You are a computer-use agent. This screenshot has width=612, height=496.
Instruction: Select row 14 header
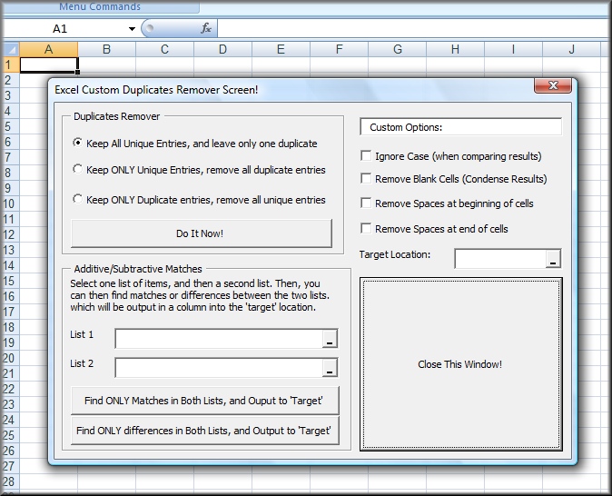point(11,265)
